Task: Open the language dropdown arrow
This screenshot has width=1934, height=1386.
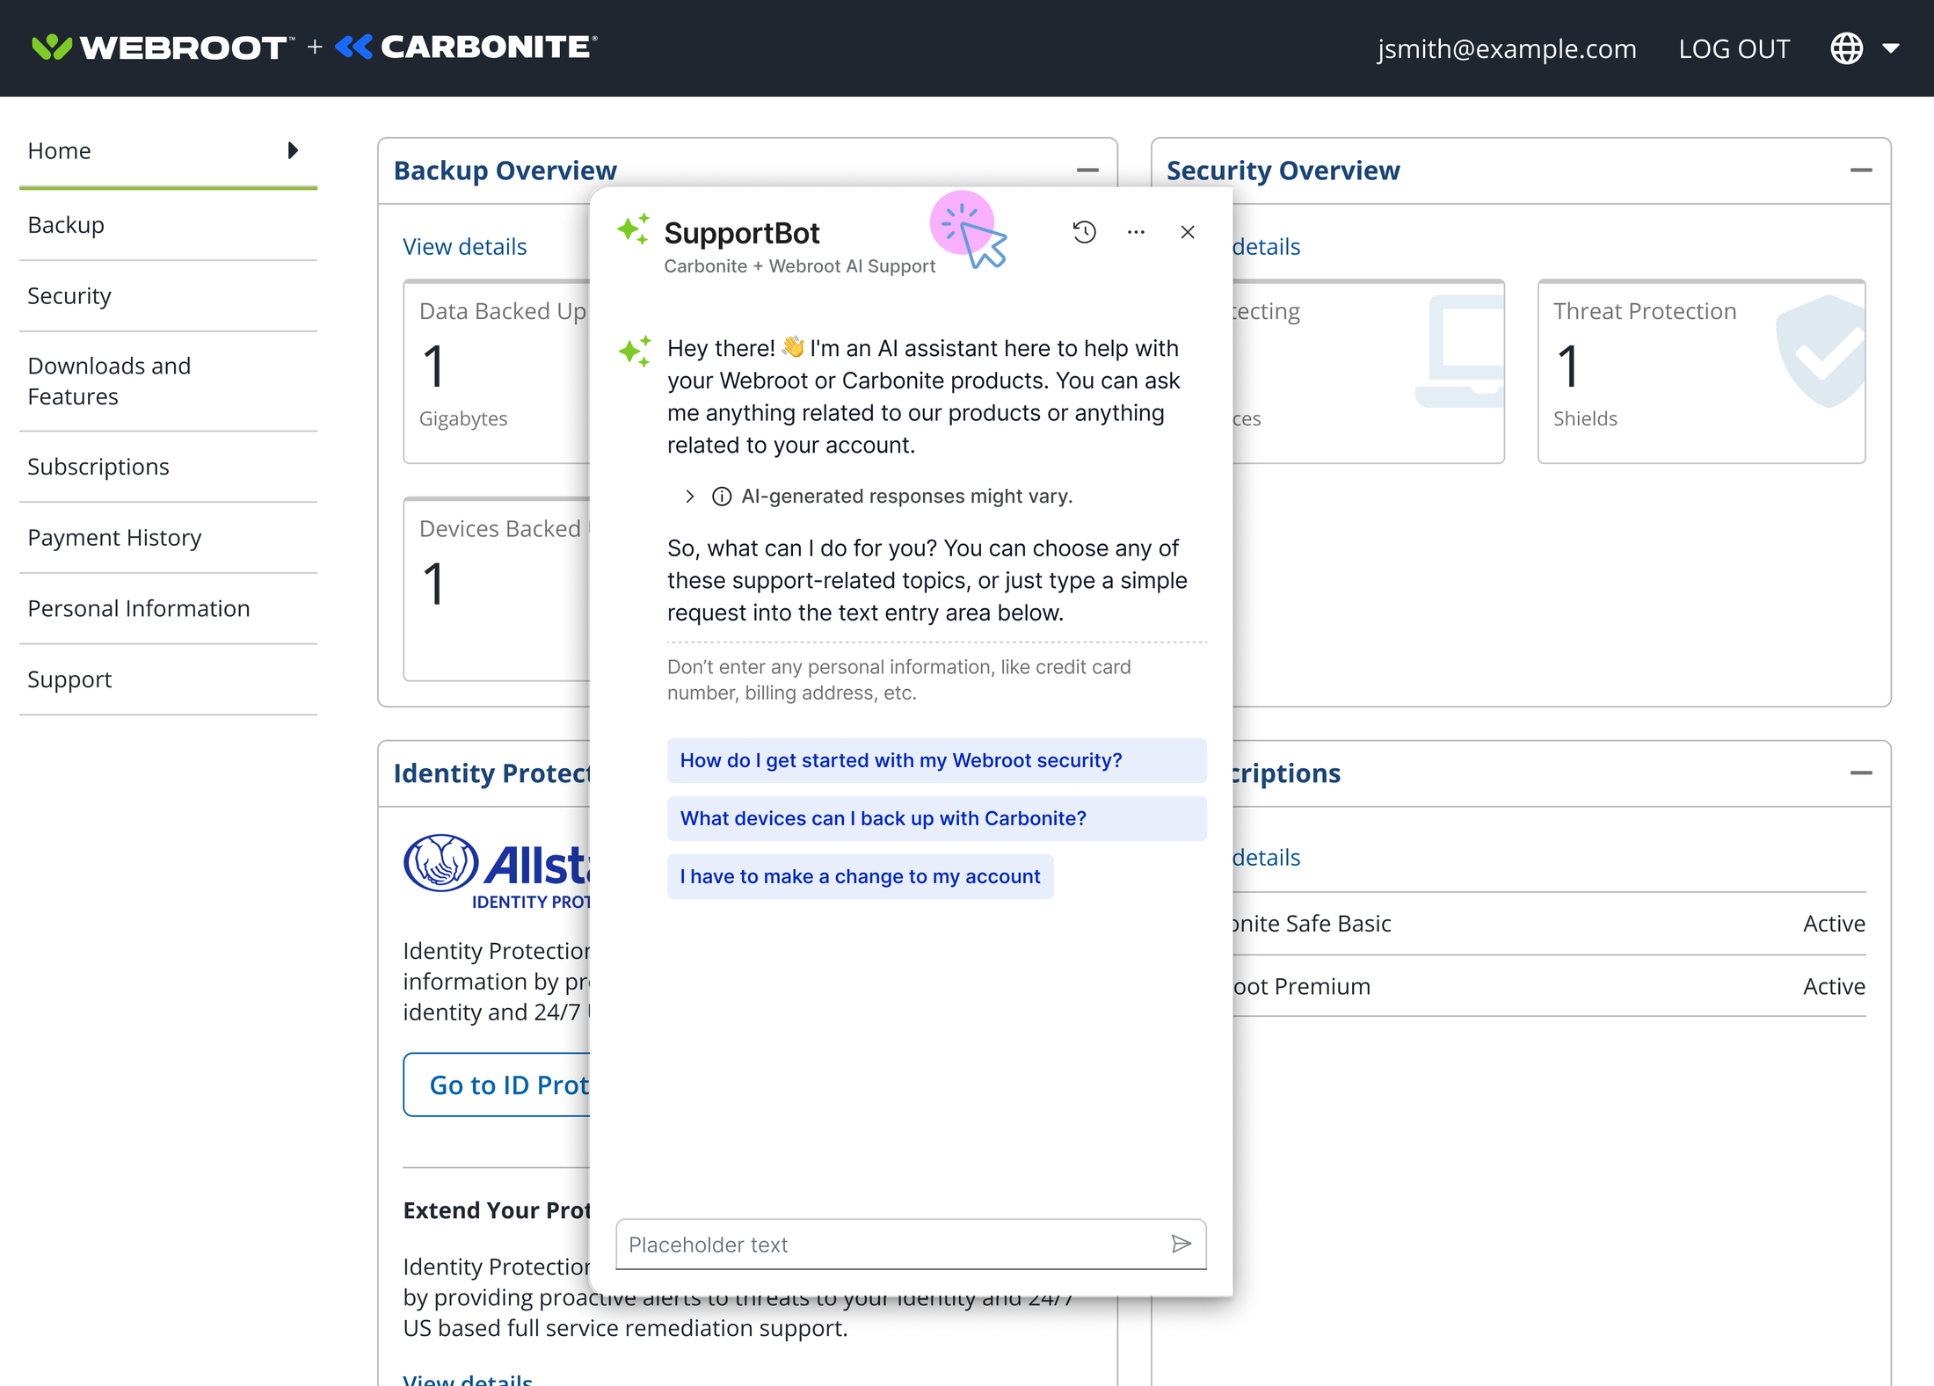Action: click(x=1891, y=48)
